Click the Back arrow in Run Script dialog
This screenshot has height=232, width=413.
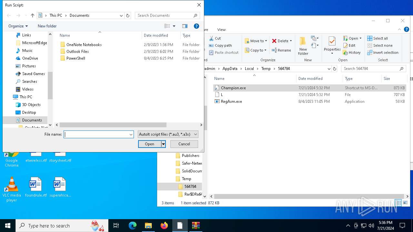point(9,15)
